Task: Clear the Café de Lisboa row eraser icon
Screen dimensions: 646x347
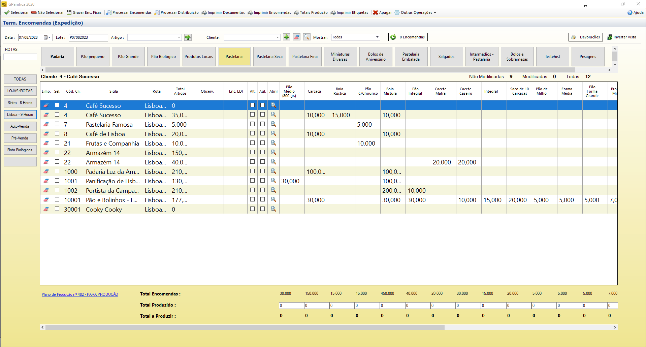Action: [46, 134]
